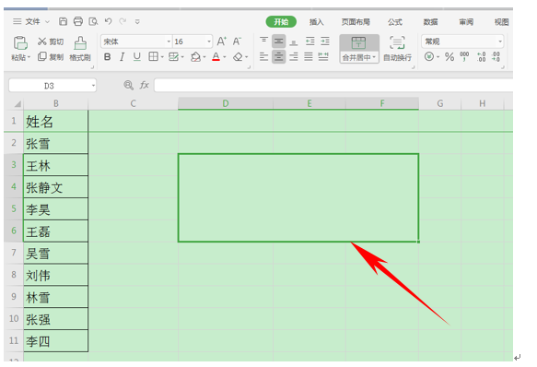
Task: Expand the font color dropdown arrow
Action: click(x=225, y=57)
